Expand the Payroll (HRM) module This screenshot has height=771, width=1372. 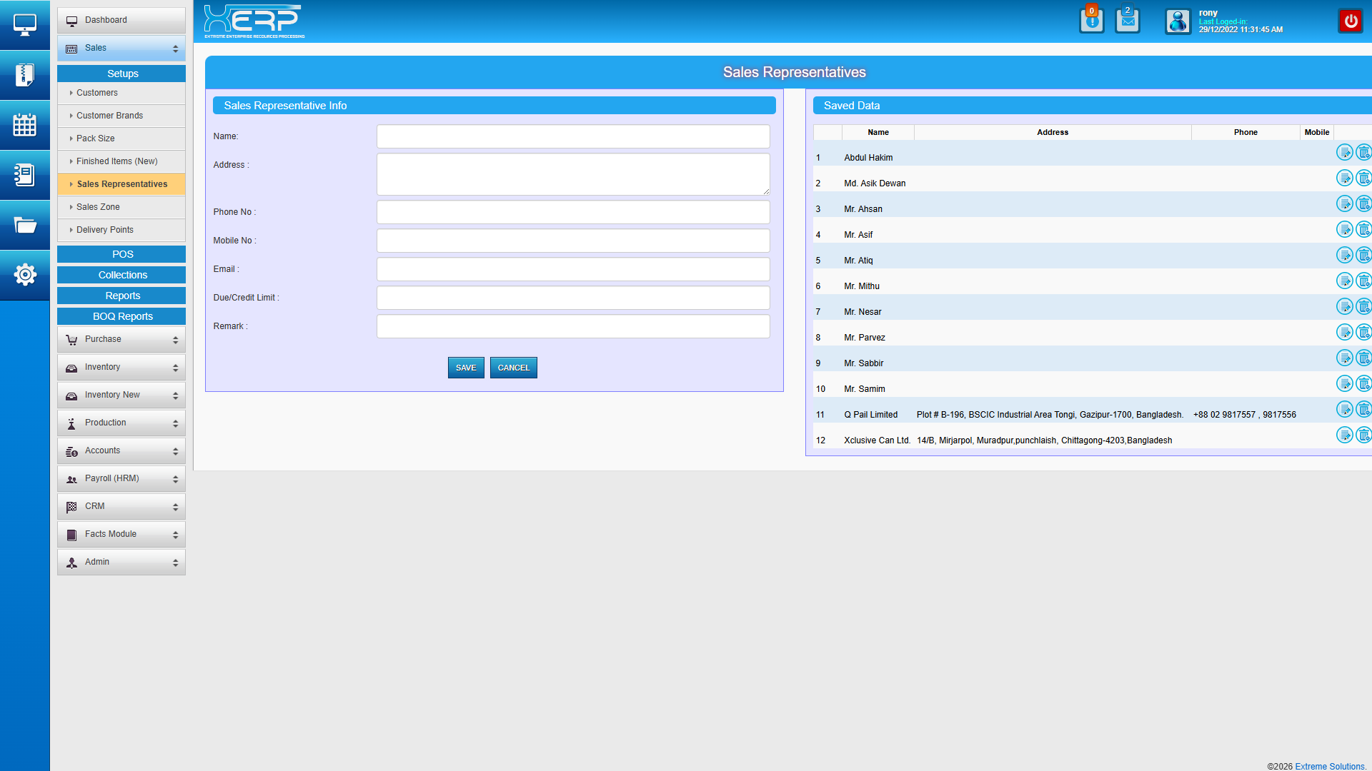(x=121, y=479)
